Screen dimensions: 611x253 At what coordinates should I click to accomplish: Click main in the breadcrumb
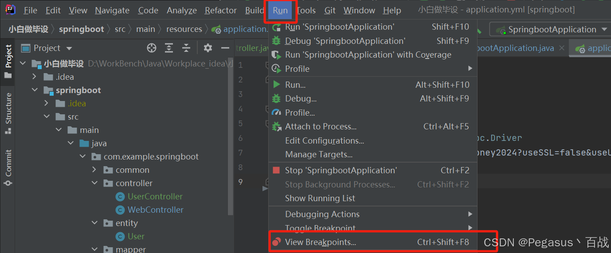[x=146, y=29]
